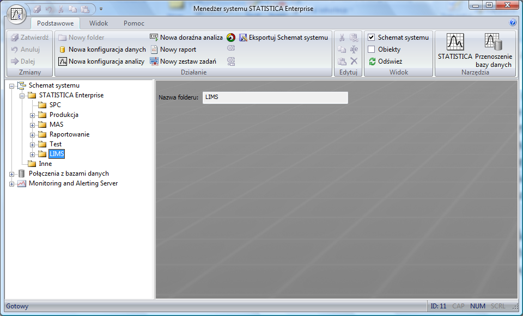Create Nowy raport

pyautogui.click(x=173, y=49)
